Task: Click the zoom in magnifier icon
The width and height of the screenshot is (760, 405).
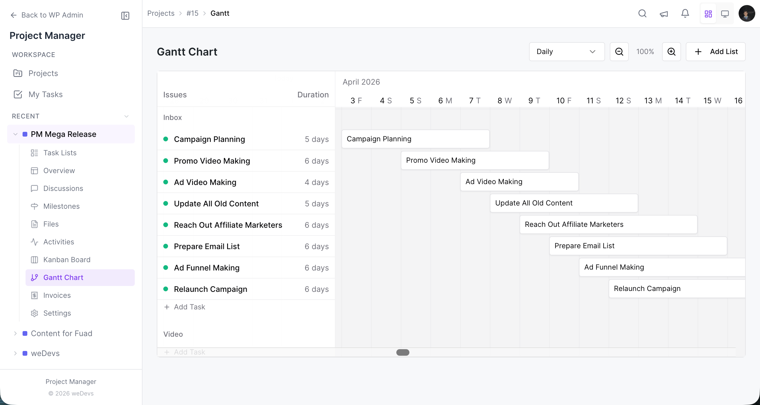Action: (x=671, y=51)
